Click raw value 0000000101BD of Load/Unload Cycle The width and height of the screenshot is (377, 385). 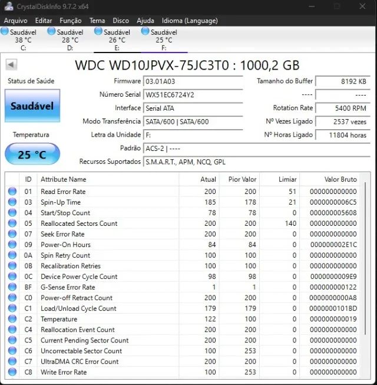333,308
